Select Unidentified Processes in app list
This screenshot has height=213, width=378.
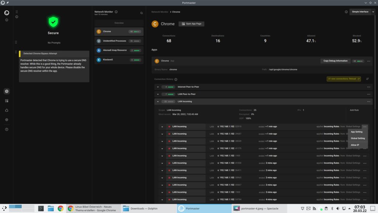click(x=119, y=41)
